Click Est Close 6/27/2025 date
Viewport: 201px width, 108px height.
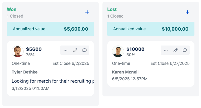click(170, 63)
